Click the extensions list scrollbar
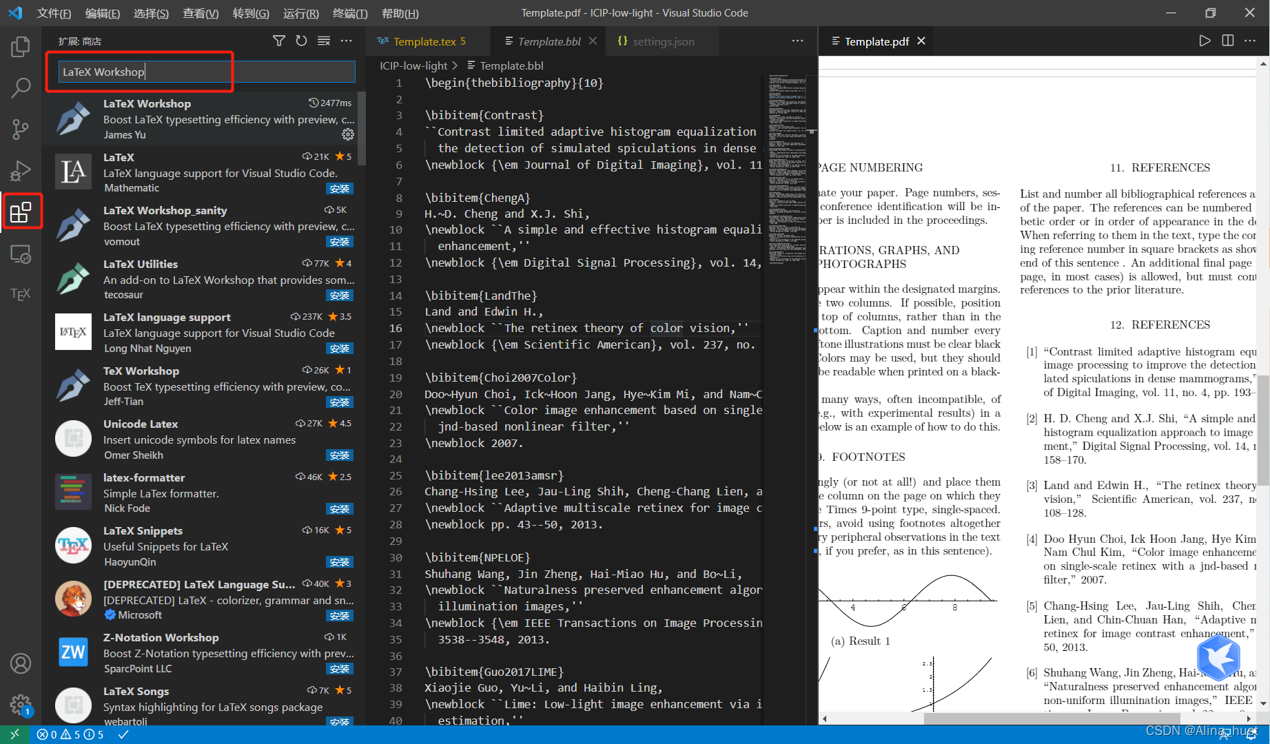The width and height of the screenshot is (1270, 744). pos(362,127)
